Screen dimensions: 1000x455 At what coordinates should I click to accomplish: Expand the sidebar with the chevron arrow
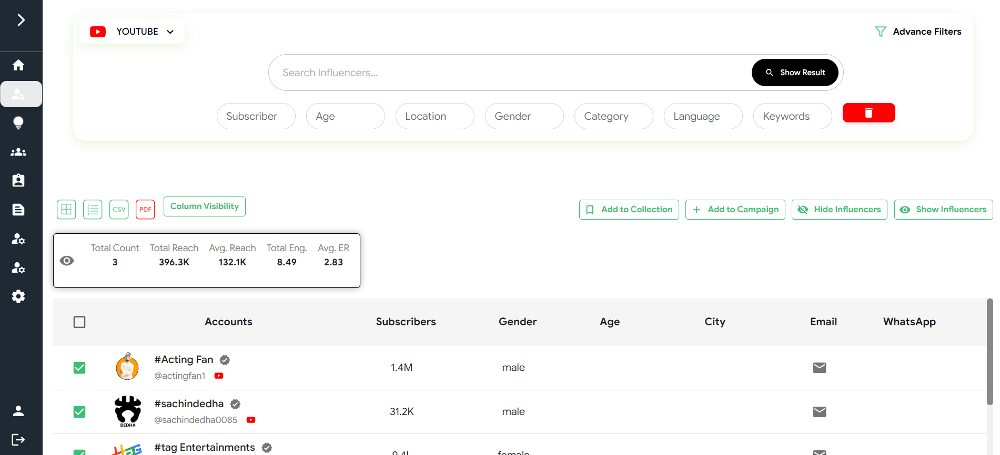click(x=21, y=20)
